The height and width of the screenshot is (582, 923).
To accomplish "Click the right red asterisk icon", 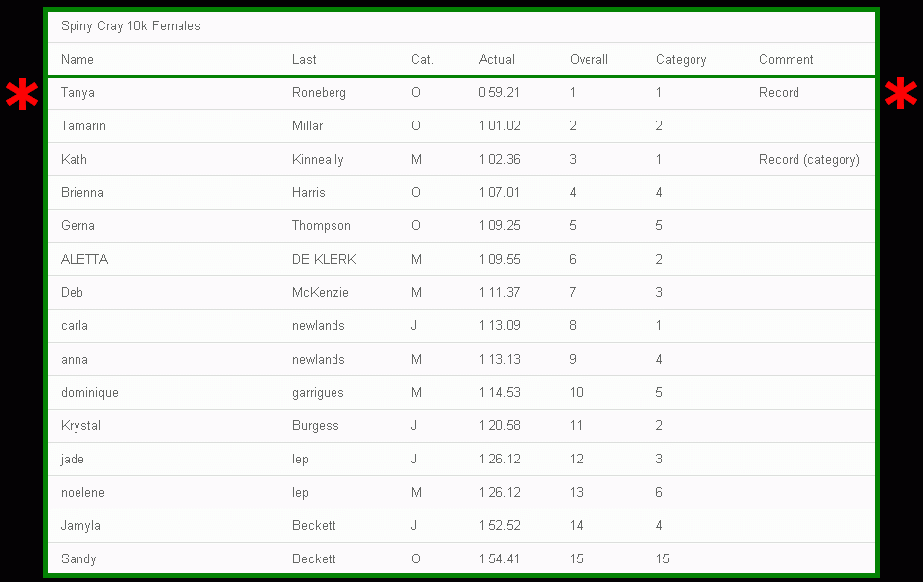I will click(900, 94).
